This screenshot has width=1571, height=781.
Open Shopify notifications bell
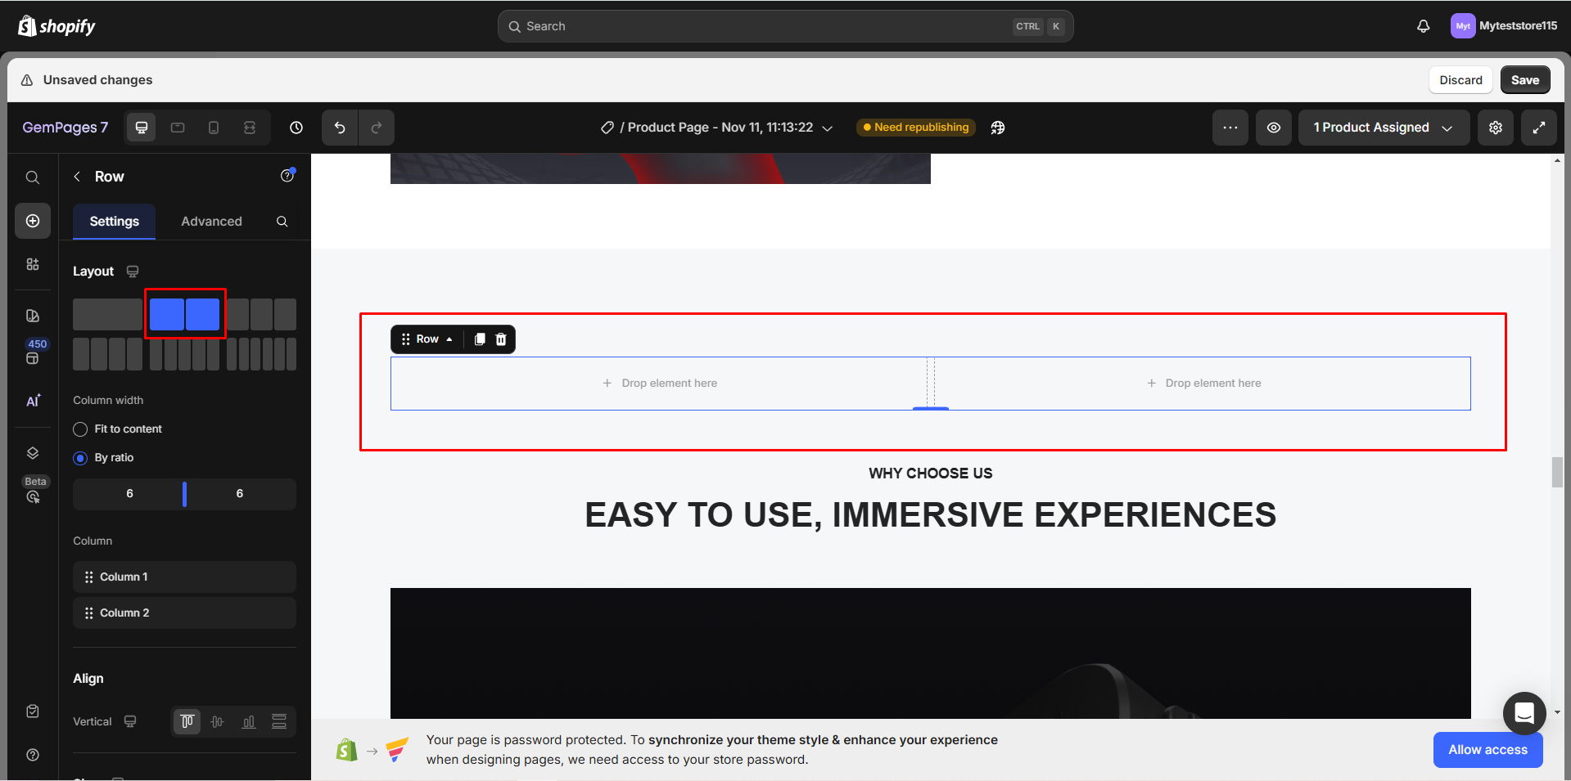pyautogui.click(x=1424, y=26)
